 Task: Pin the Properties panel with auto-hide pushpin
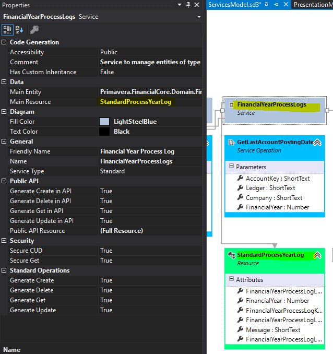tap(188, 5)
